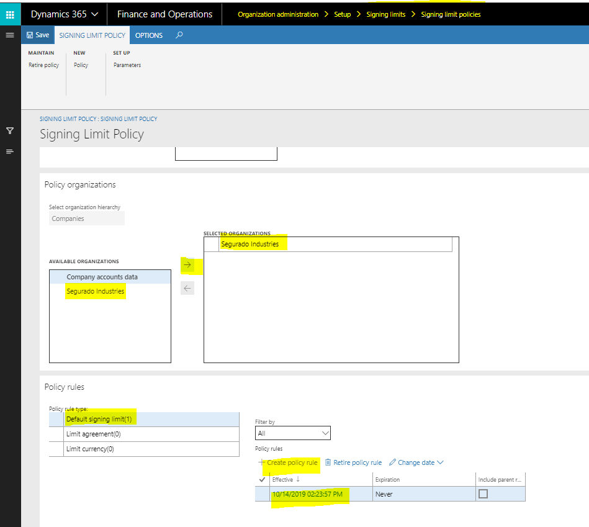Screen dimensions: 589x527
Task: Click the Signing Limit Policy breadcrumb link
Action: (99, 119)
